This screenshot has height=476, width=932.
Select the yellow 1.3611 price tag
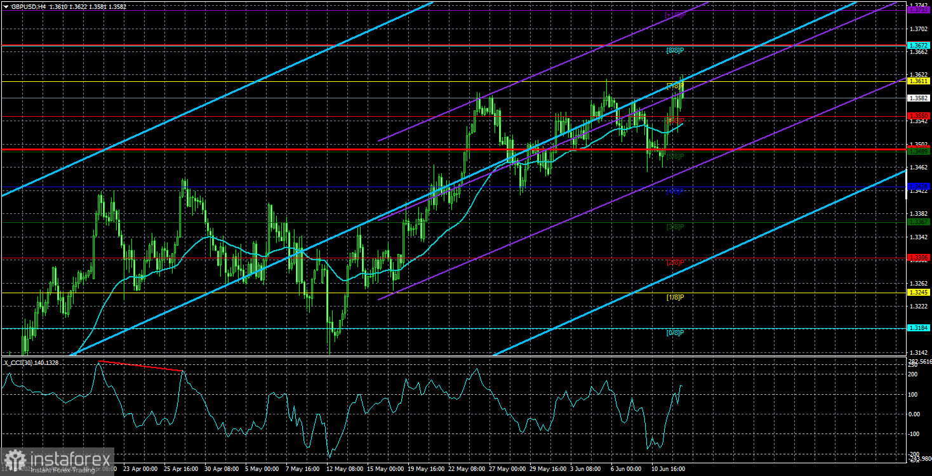pos(919,81)
